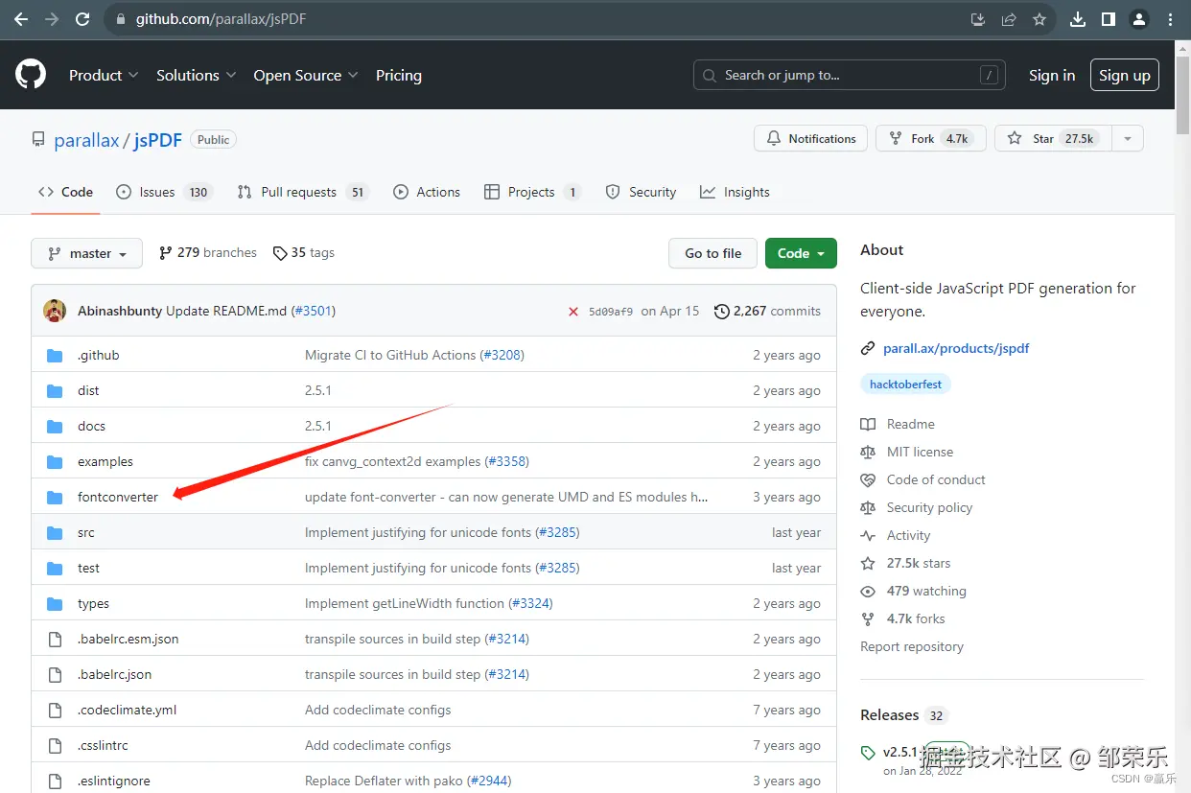Viewport: 1191px width, 793px height.
Task: Open docs folder
Action: click(91, 426)
